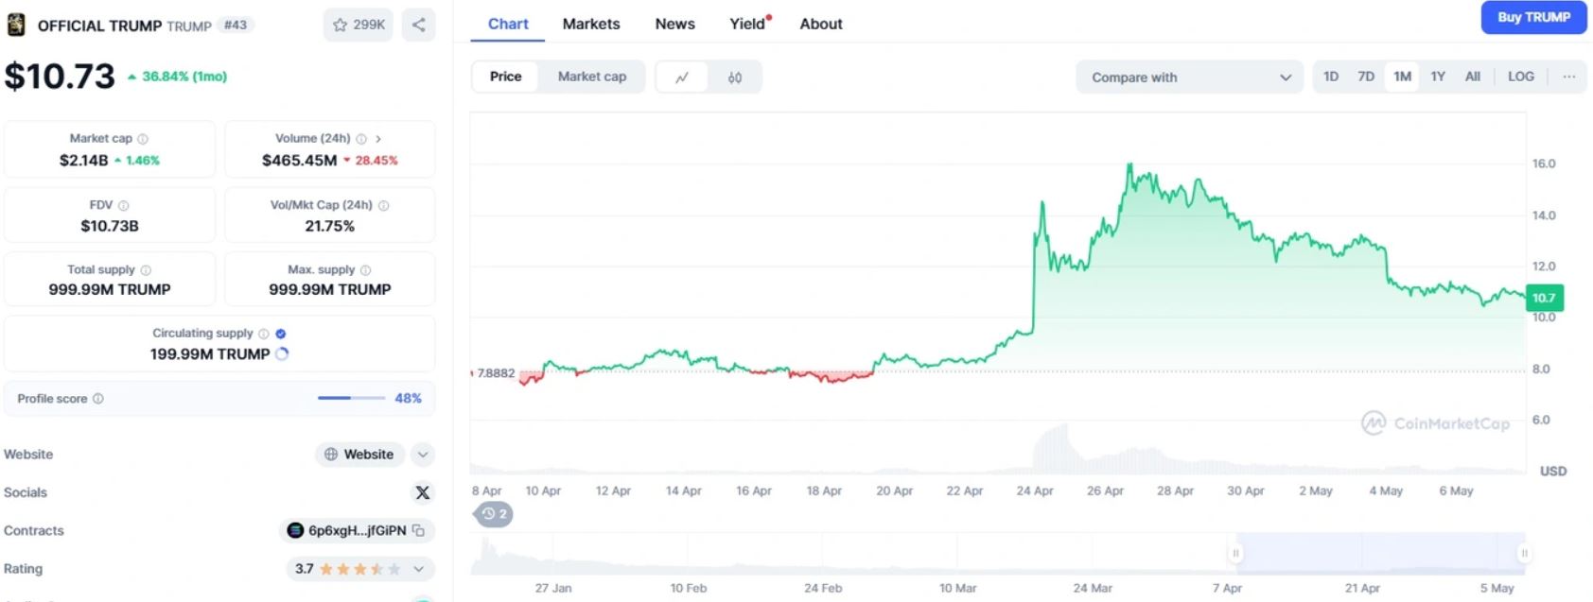Click the selected range in mini timeline
Viewport: 1593px width, 602px height.
1379,554
